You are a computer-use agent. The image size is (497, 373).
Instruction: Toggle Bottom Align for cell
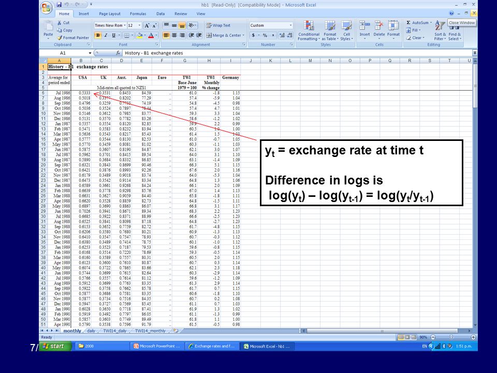click(x=182, y=25)
